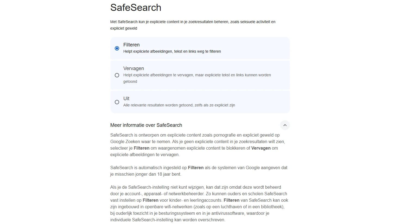Click bold 'Filteren' after 'vast instellen op'
This screenshot has width=399, height=224.
tap(150, 200)
